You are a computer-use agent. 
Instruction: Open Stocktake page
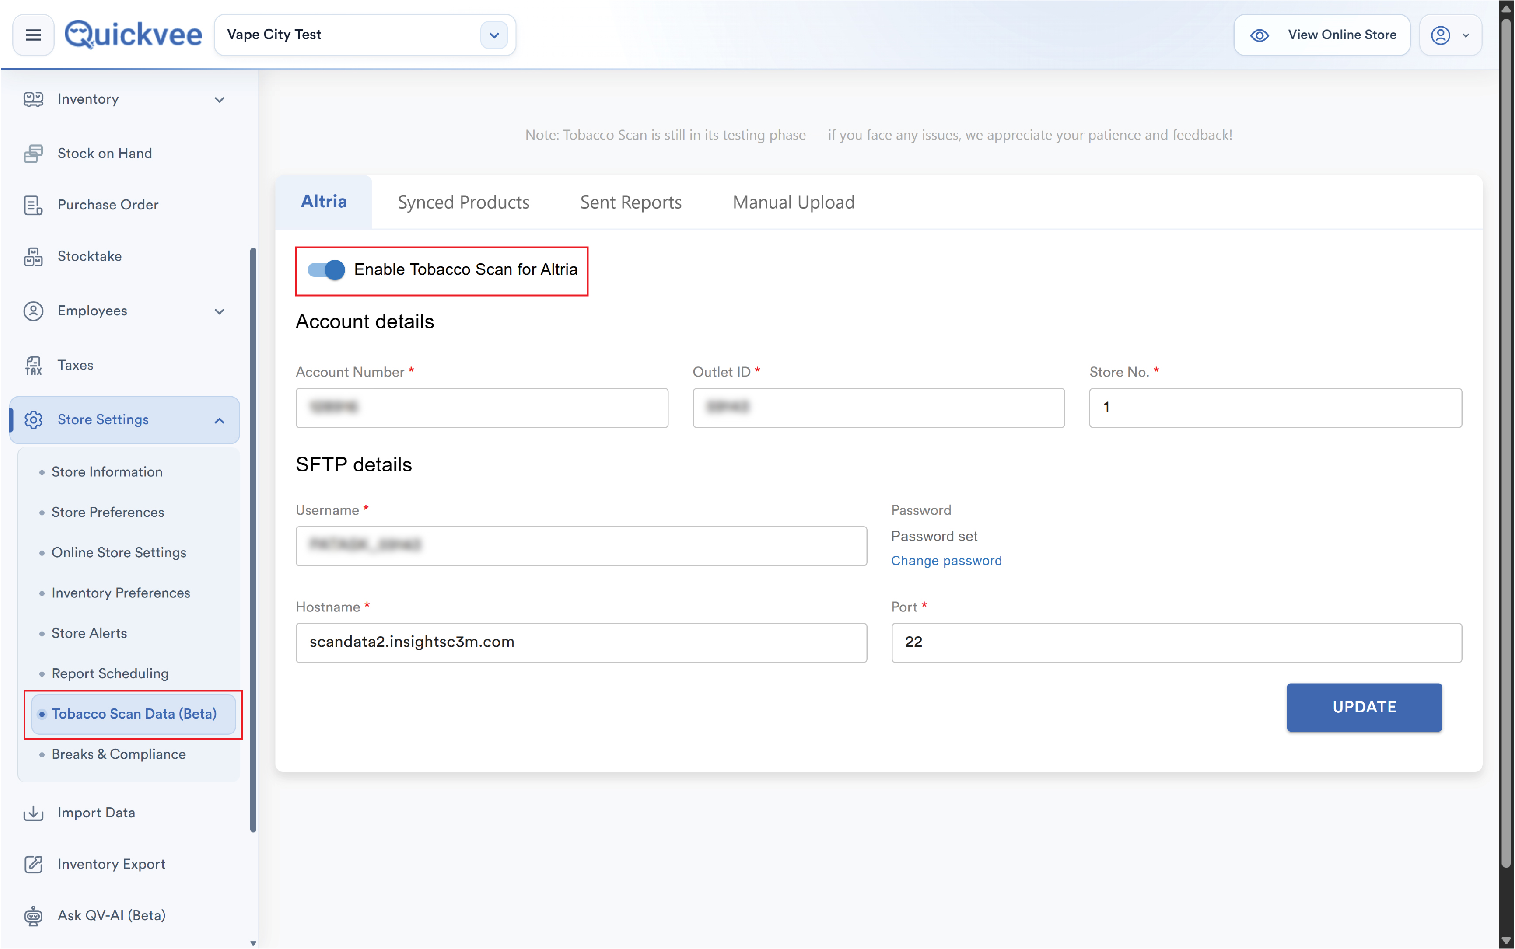(90, 257)
